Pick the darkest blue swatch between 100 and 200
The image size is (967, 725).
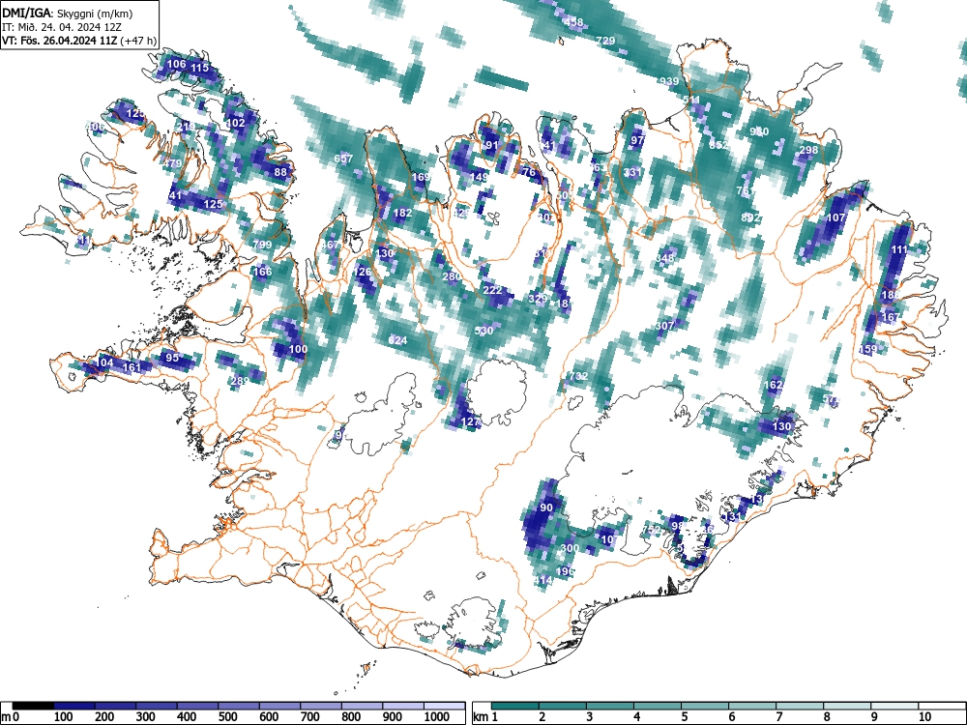coord(74,706)
